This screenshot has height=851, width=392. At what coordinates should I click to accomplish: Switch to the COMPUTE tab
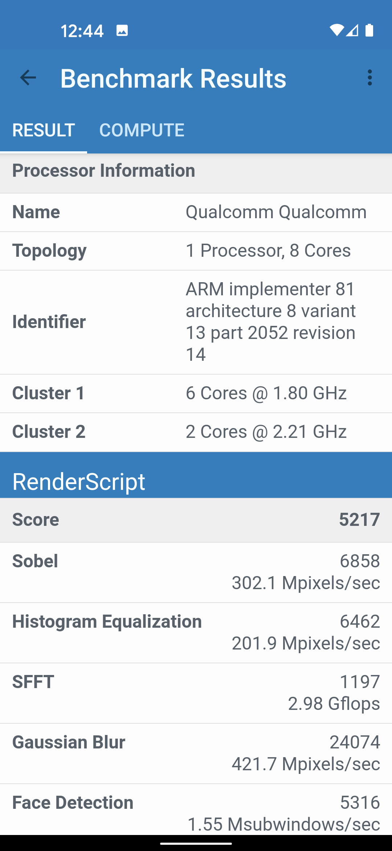click(142, 130)
